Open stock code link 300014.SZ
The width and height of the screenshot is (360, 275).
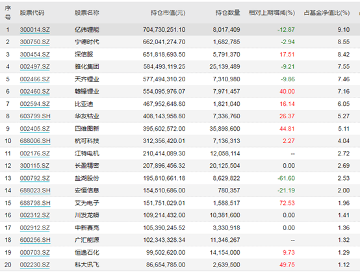pos(34,30)
